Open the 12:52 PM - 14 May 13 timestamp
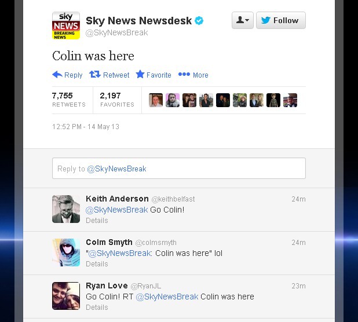 pyautogui.click(x=86, y=127)
